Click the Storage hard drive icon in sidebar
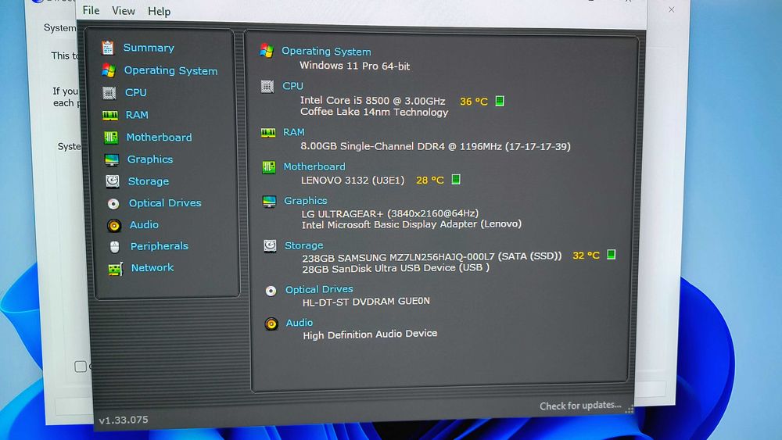The height and width of the screenshot is (440, 782). 113,181
